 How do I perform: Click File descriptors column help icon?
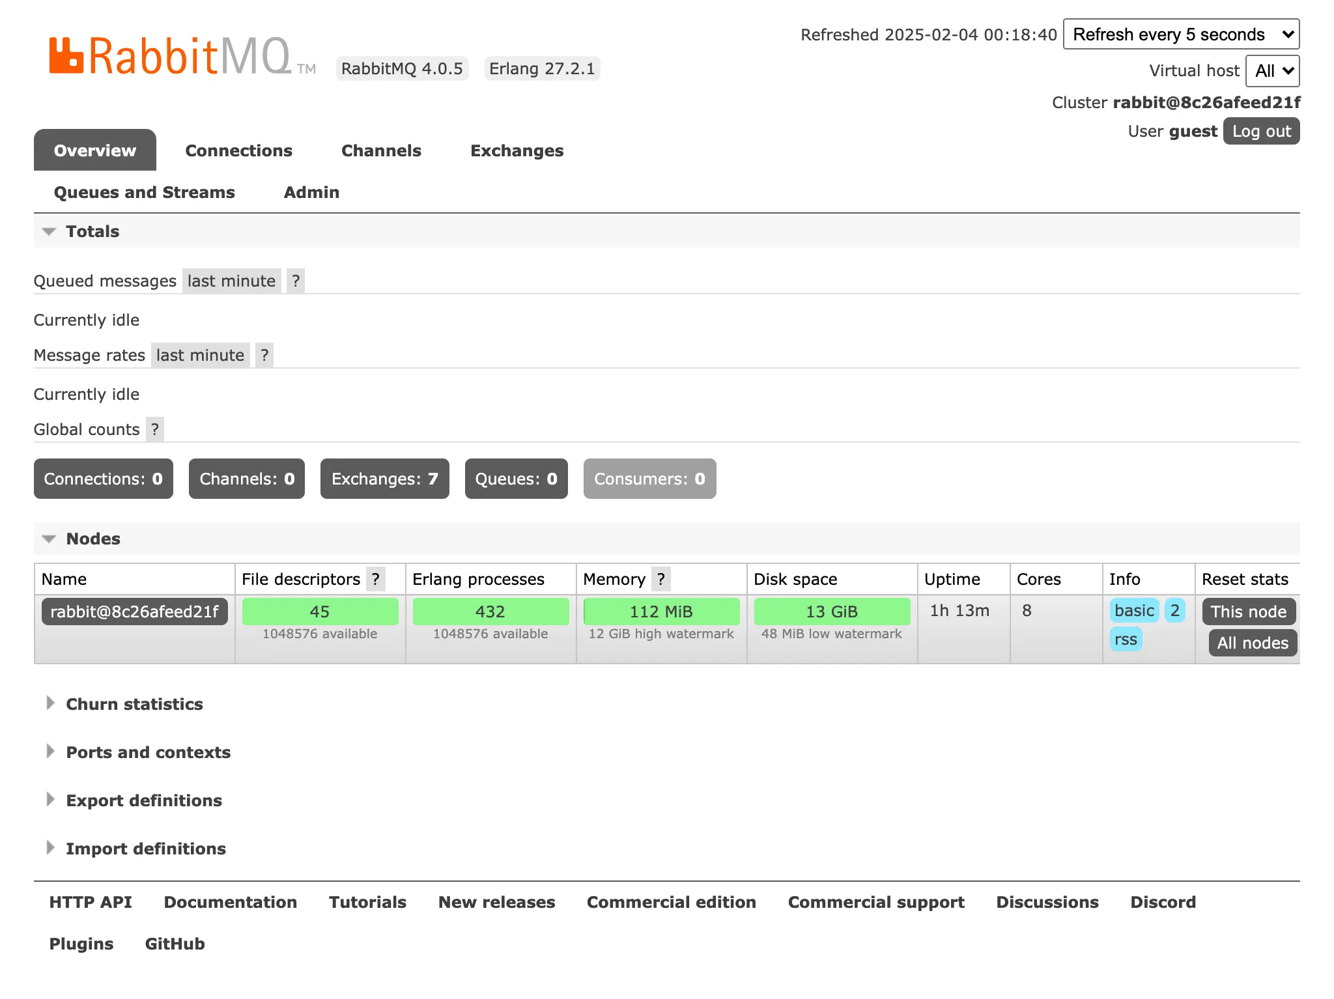(376, 579)
